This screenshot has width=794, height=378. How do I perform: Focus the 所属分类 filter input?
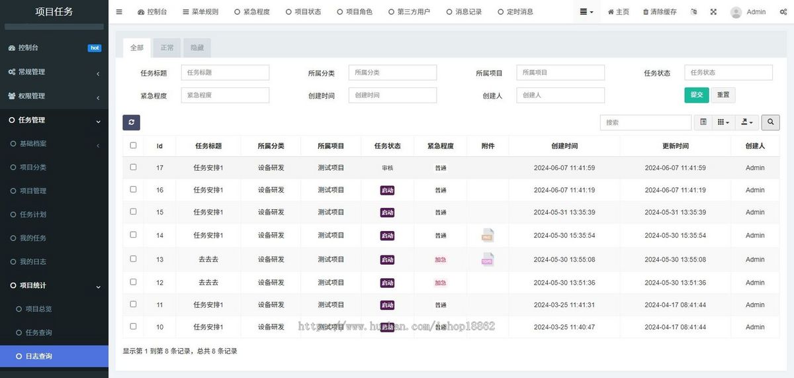(392, 73)
